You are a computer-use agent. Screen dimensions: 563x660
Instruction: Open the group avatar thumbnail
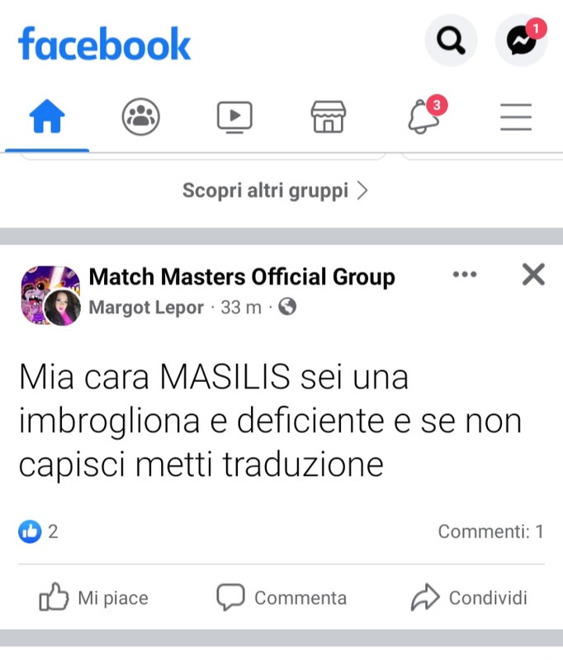[x=50, y=295]
